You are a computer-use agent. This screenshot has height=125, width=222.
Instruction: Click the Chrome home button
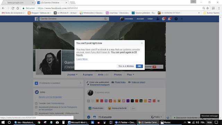18,8
